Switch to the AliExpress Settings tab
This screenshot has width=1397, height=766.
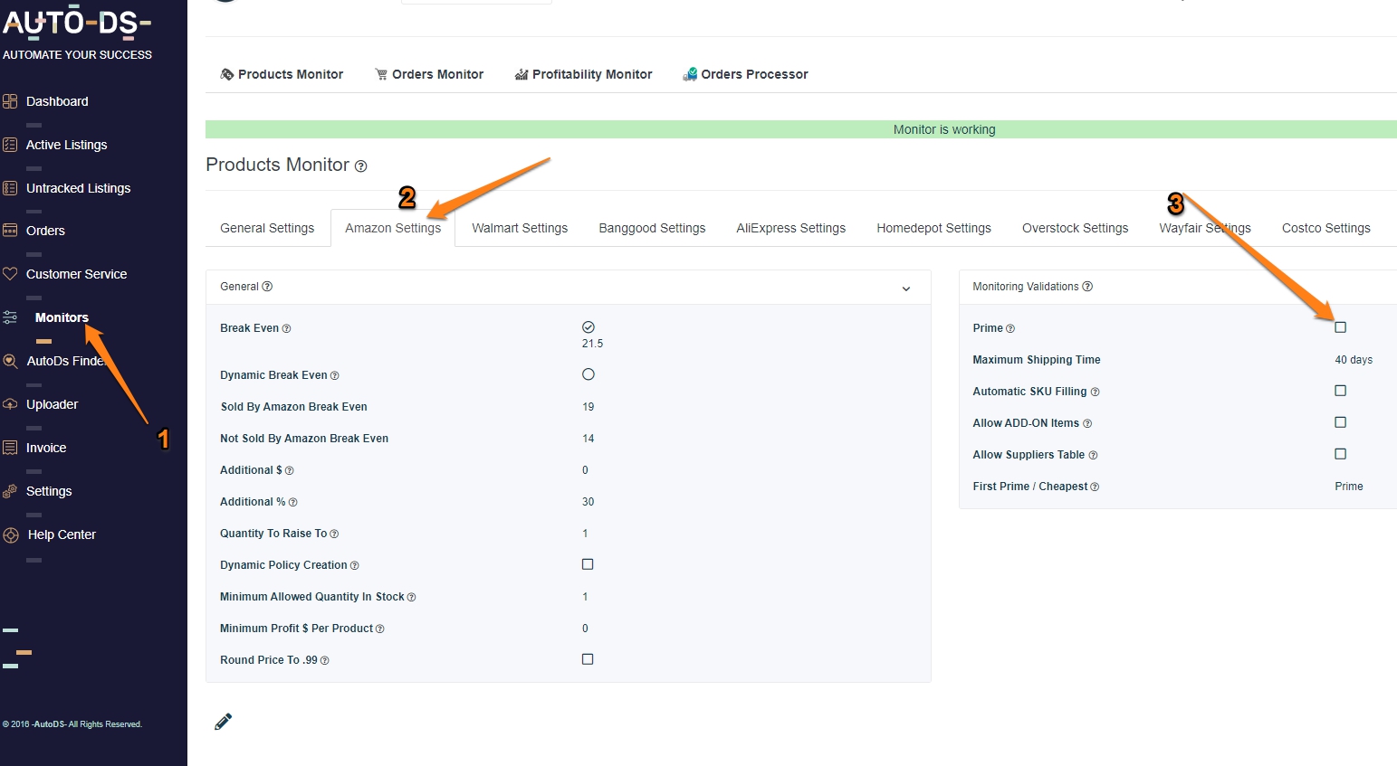pyautogui.click(x=790, y=228)
